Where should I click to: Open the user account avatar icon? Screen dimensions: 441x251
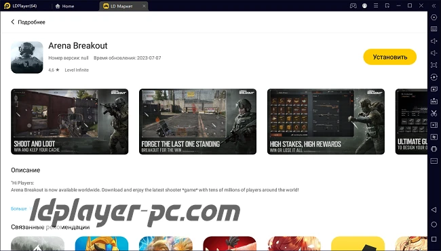click(364, 5)
